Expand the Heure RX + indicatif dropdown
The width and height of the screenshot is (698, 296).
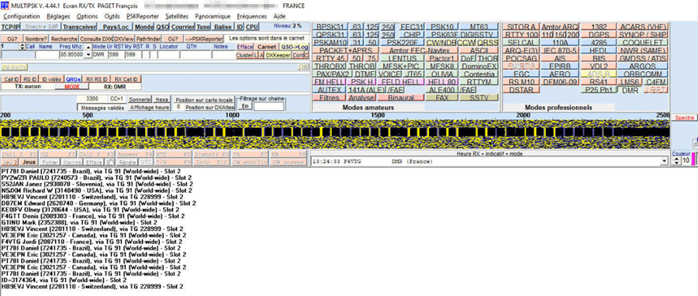point(664,162)
